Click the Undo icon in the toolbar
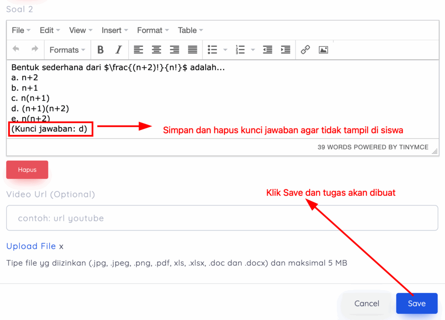 [x=16, y=49]
